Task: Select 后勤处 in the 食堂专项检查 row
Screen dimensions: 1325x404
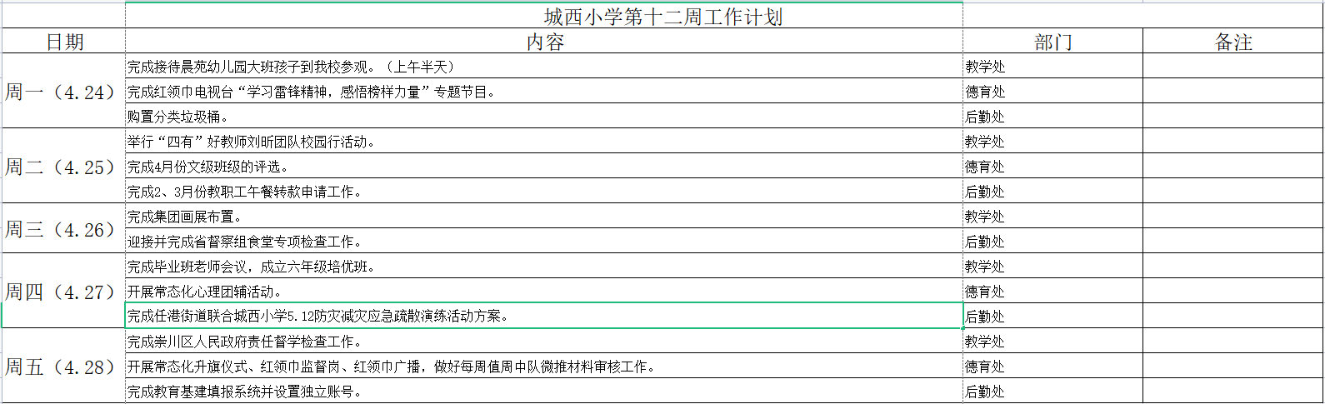Action: 1052,241
